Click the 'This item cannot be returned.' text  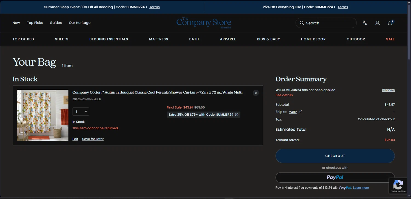(96, 128)
